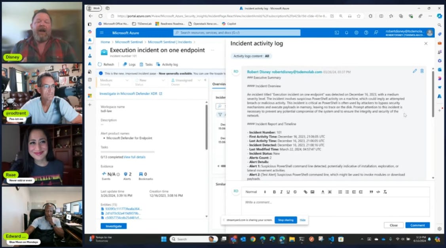Toggle bold formatting in the comment editor
This screenshot has width=446, height=248.
coord(275,192)
